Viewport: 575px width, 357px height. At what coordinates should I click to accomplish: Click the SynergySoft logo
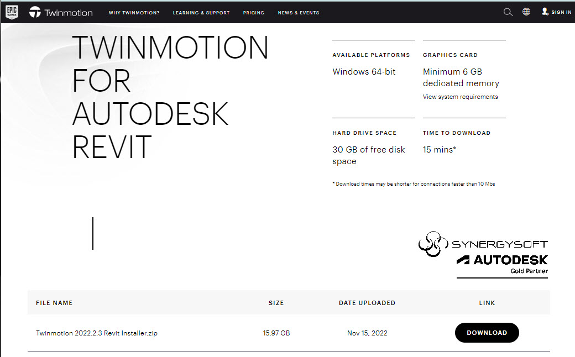(x=483, y=244)
